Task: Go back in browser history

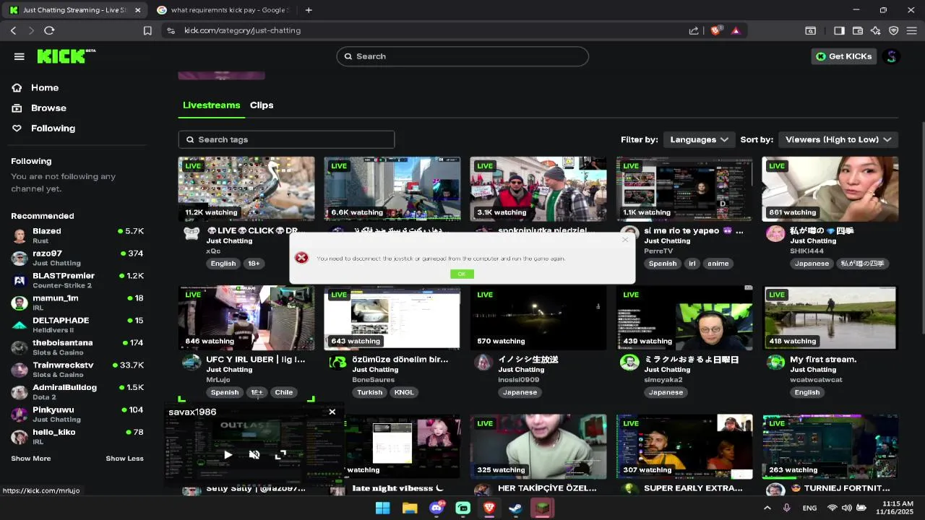Action: coord(13,30)
